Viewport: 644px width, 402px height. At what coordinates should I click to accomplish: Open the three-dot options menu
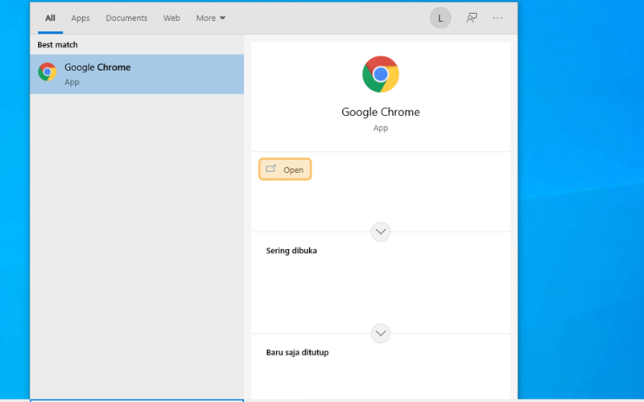[497, 18]
